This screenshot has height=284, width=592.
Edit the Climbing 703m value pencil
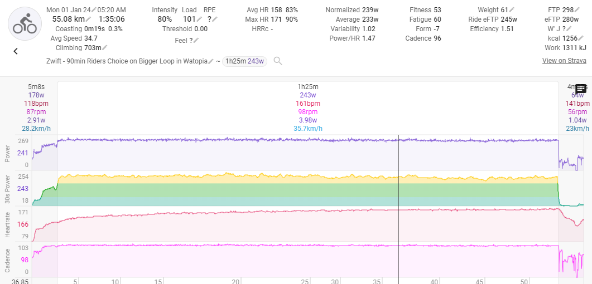pos(105,47)
